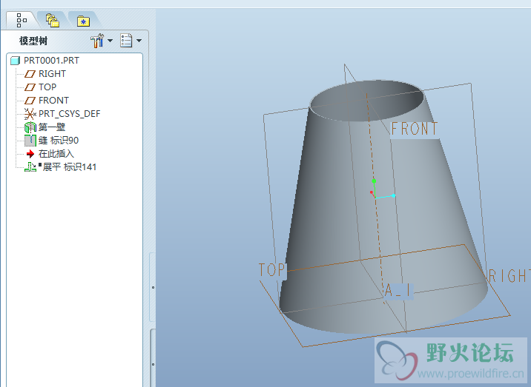Image resolution: width=531 pixels, height=387 pixels.
Task: Select the TOP plane label in viewport
Action: (272, 270)
